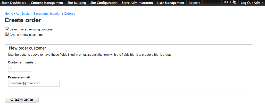This screenshot has height=105, width=265.
Task: Click the search existing customer magnifier icon
Action: tap(7, 29)
